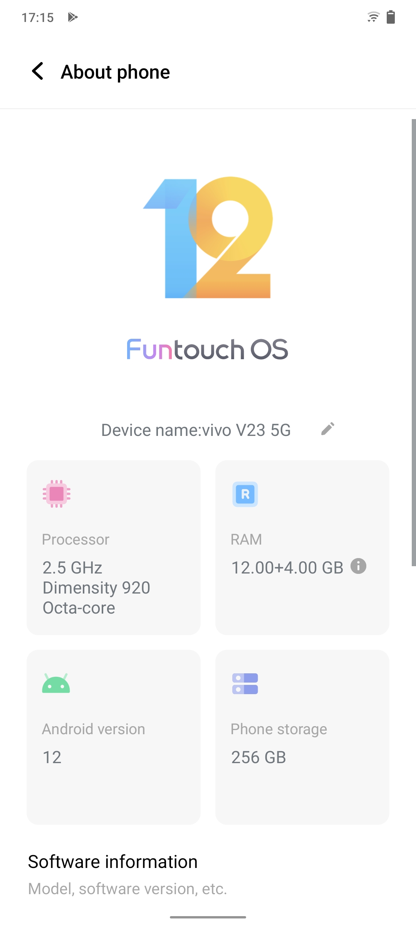Click the green Android robot icon

(56, 683)
